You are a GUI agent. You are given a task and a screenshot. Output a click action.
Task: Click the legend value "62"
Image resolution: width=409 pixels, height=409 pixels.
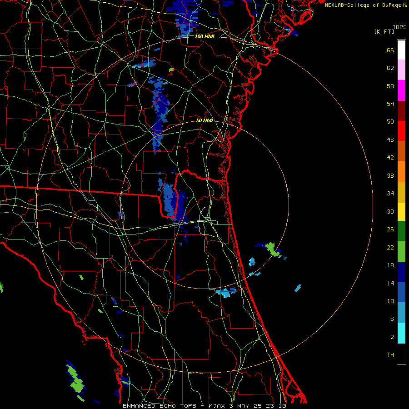point(390,68)
